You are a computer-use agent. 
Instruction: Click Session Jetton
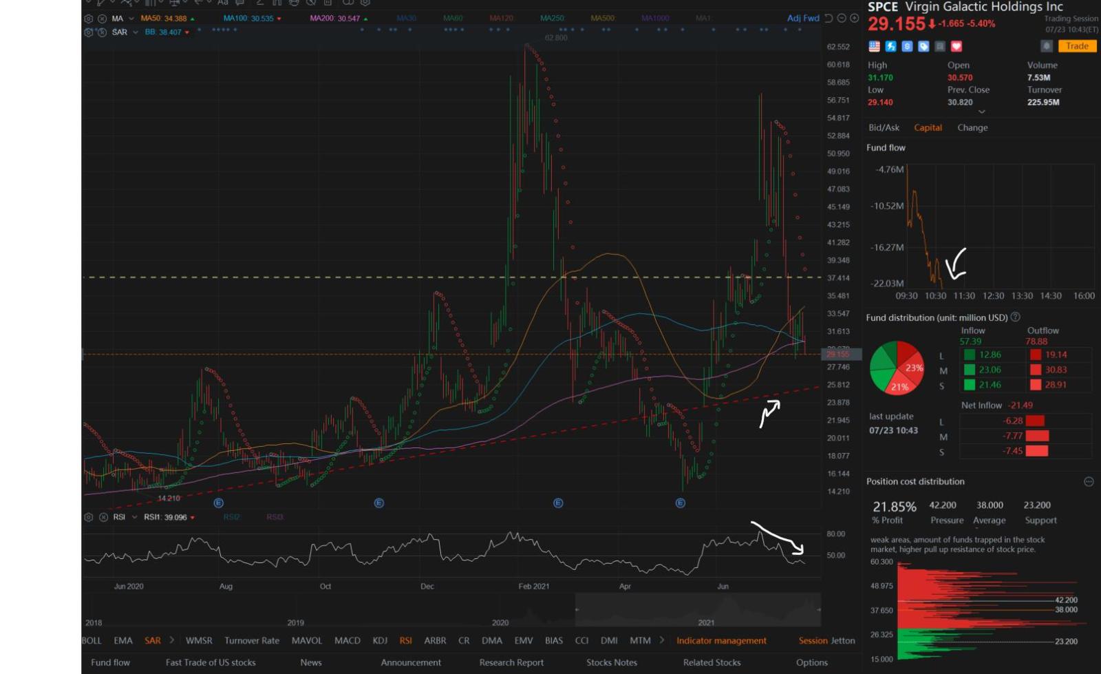[x=826, y=640]
